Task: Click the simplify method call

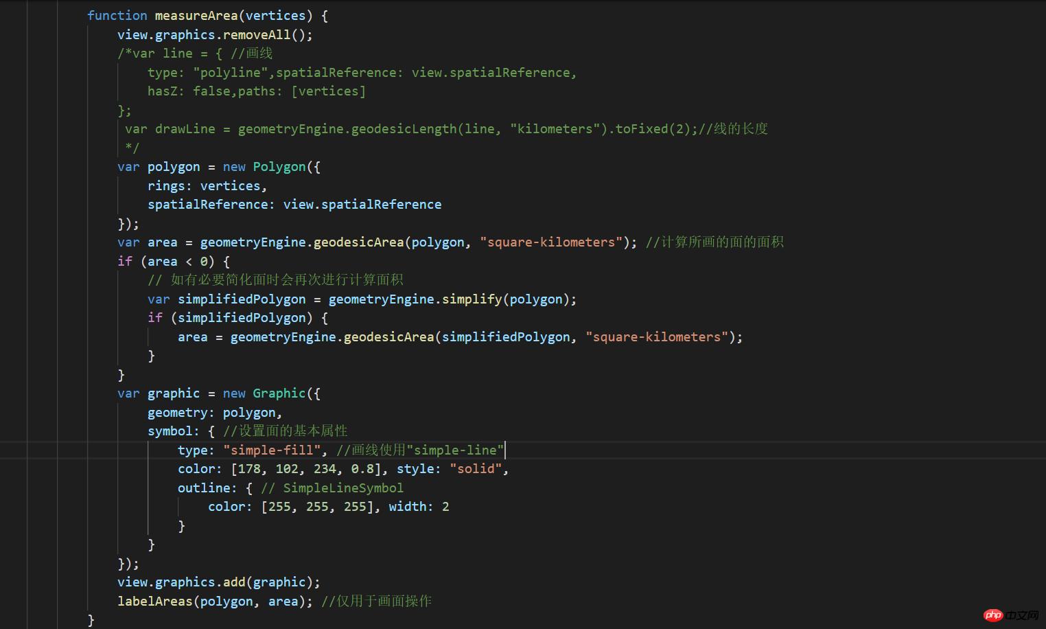Action: (x=472, y=299)
